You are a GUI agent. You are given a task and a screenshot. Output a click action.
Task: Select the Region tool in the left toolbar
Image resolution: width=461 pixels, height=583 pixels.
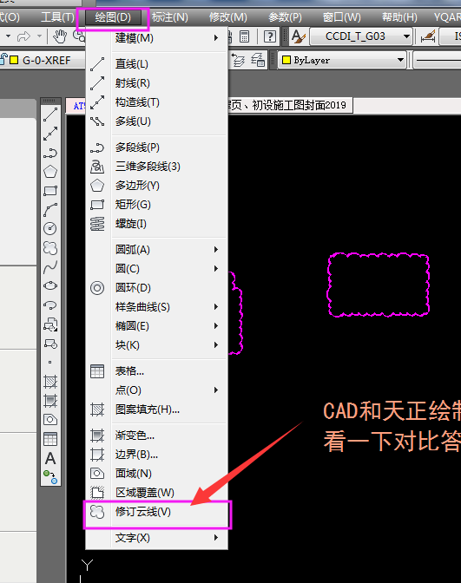coord(50,420)
